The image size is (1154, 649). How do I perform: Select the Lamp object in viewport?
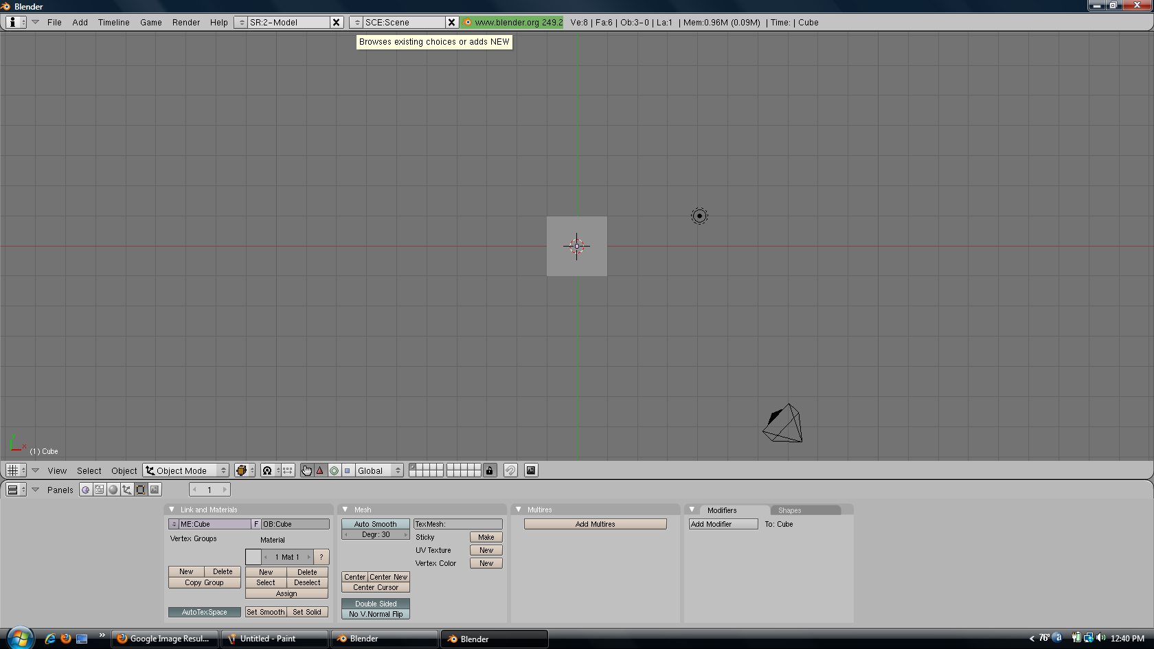699,216
